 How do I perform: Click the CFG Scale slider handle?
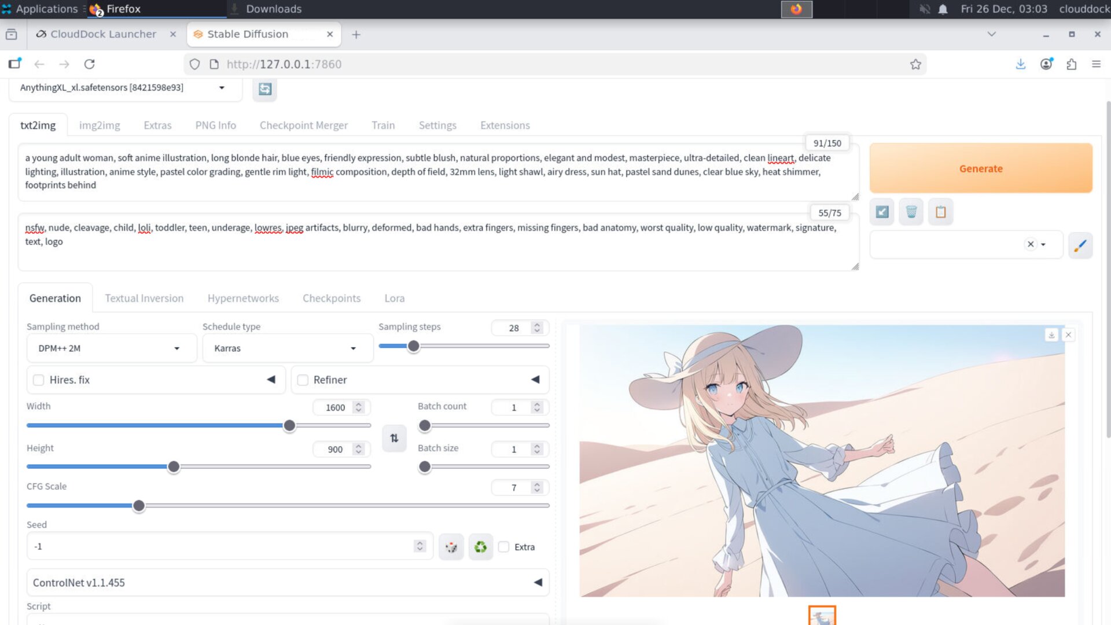tap(139, 506)
